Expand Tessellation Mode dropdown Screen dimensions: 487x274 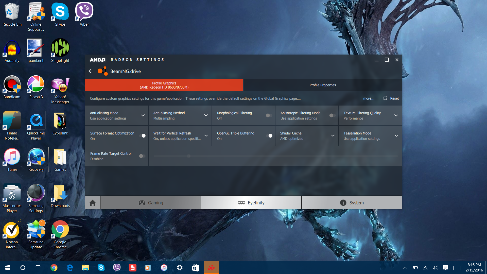click(x=396, y=136)
